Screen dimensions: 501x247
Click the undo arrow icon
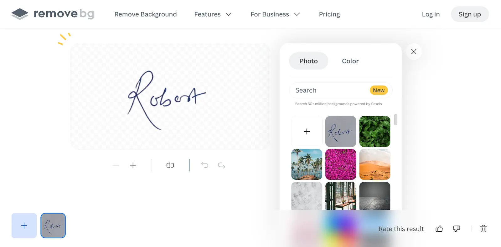(x=205, y=165)
